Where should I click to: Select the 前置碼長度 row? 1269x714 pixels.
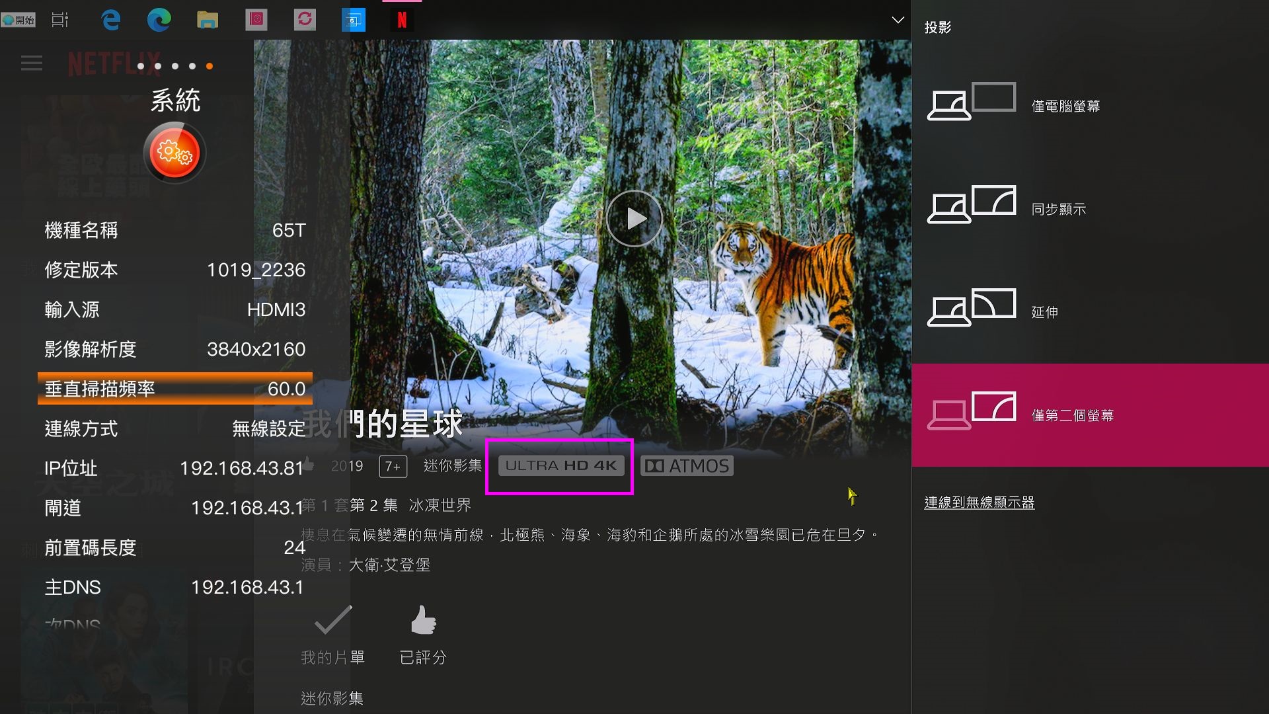[x=175, y=547]
